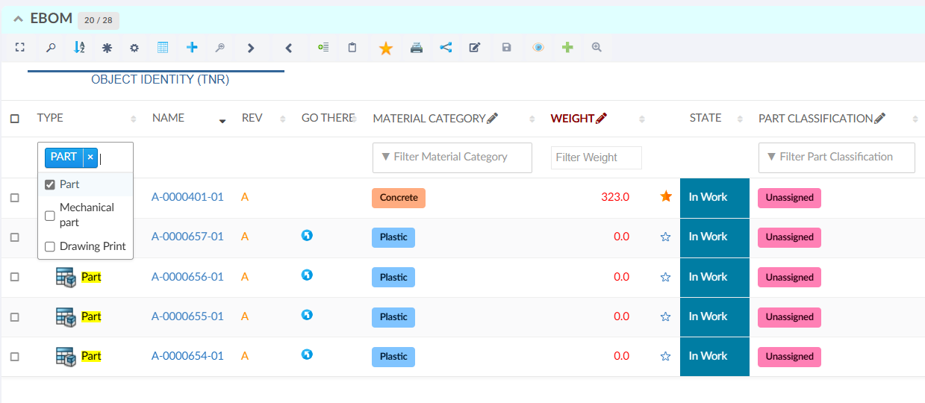This screenshot has height=403, width=925.
Task: Click the Filter Weight input field
Action: [x=596, y=157]
